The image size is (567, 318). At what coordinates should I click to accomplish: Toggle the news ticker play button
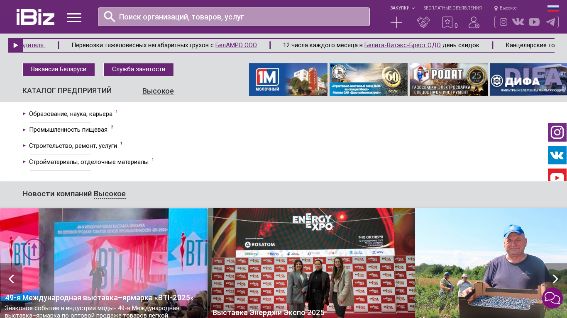(16, 46)
